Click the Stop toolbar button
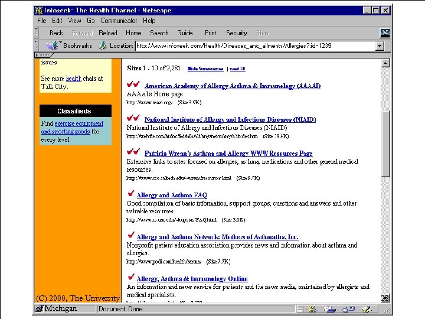The width and height of the screenshot is (425, 319). click(262, 33)
